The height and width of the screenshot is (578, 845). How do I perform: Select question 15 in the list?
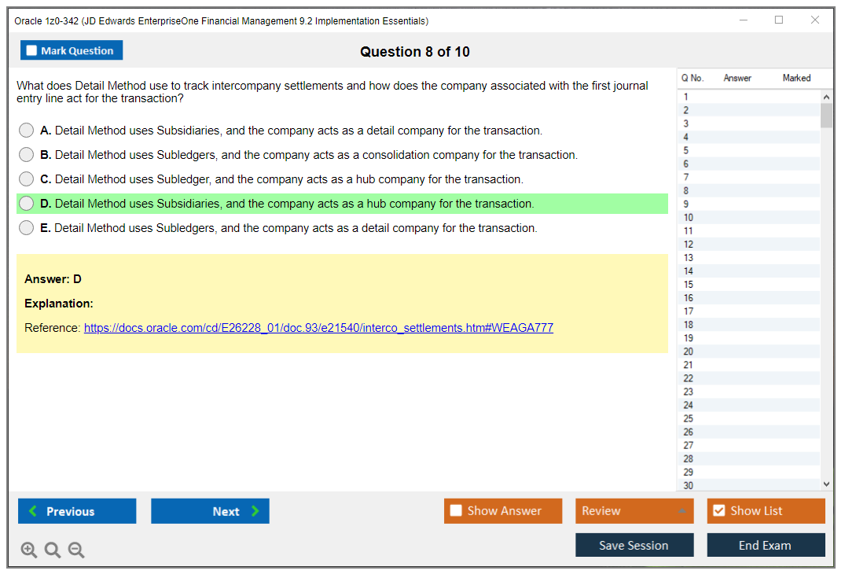689,285
